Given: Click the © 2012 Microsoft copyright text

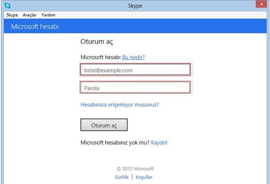Looking at the screenshot, I should 135,169.
